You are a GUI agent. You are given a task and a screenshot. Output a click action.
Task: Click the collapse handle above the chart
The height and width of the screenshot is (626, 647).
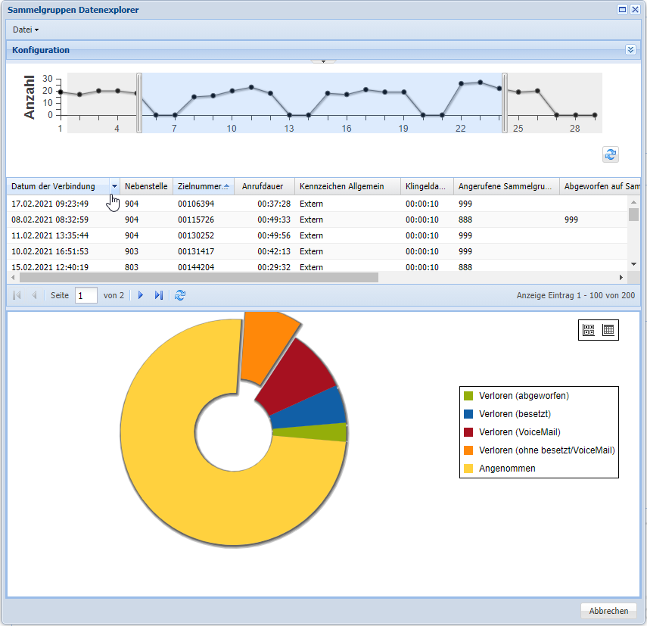pyautogui.click(x=324, y=61)
